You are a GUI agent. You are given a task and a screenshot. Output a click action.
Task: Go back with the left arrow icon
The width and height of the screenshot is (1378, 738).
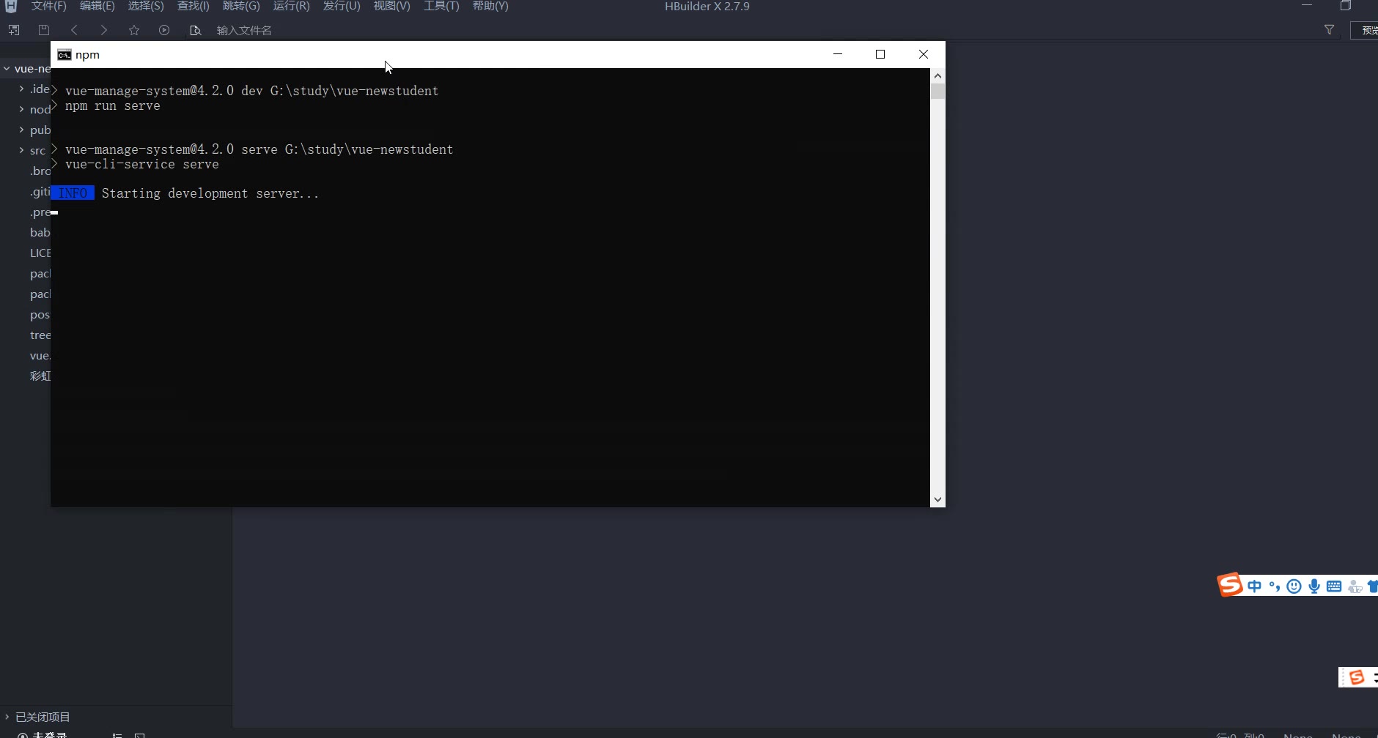point(74,30)
